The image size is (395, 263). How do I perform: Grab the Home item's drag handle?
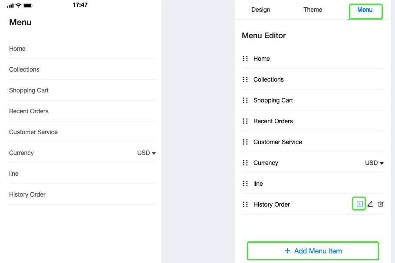pos(245,59)
